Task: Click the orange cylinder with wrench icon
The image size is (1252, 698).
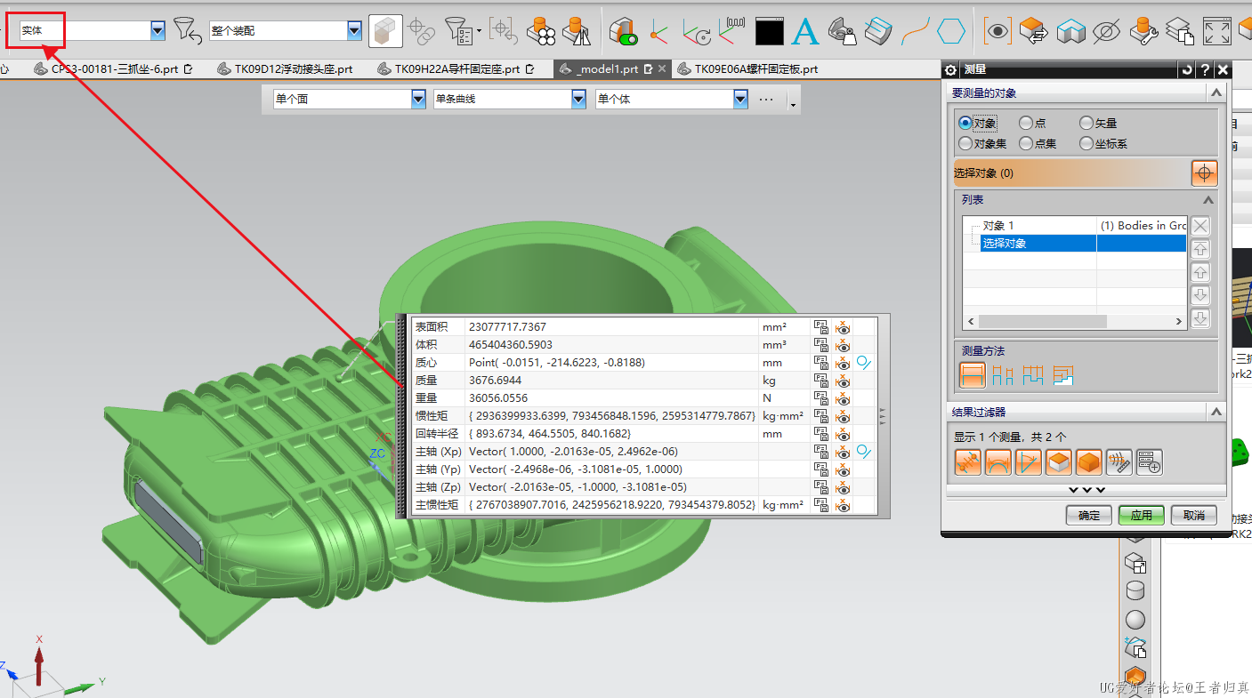Action: [x=1143, y=32]
